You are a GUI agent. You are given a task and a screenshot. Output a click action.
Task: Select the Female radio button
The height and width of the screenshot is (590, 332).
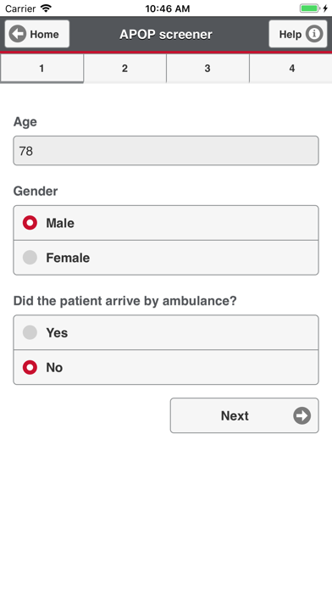point(30,258)
